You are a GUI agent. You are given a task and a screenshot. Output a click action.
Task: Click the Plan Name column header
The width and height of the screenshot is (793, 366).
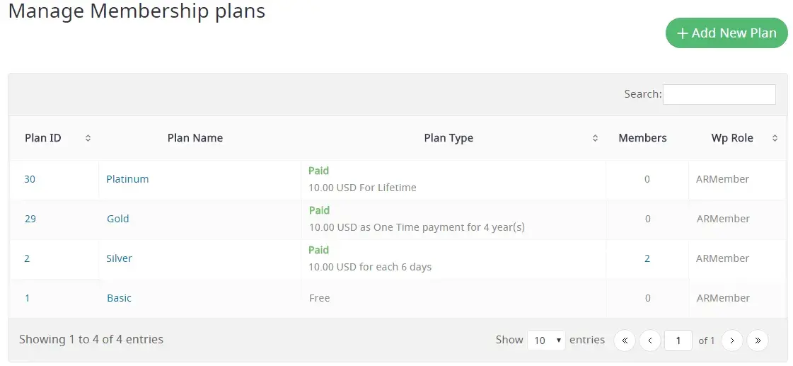click(195, 138)
